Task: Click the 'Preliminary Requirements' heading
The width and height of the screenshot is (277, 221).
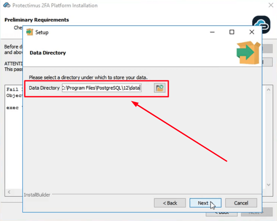Action: 37,20
